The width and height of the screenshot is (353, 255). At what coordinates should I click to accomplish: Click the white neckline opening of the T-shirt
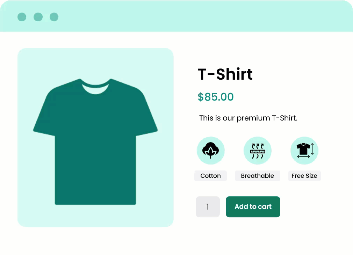coord(95,89)
